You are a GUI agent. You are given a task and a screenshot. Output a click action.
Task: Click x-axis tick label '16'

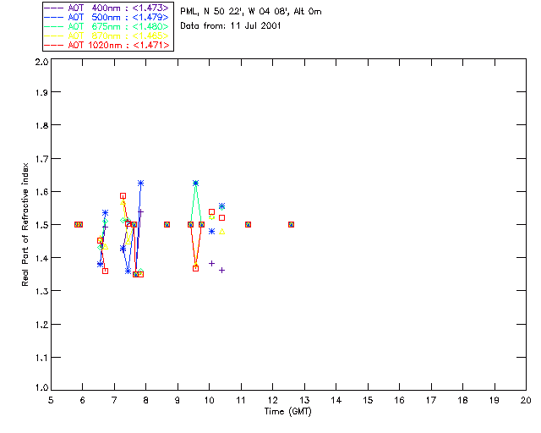coord(400,400)
